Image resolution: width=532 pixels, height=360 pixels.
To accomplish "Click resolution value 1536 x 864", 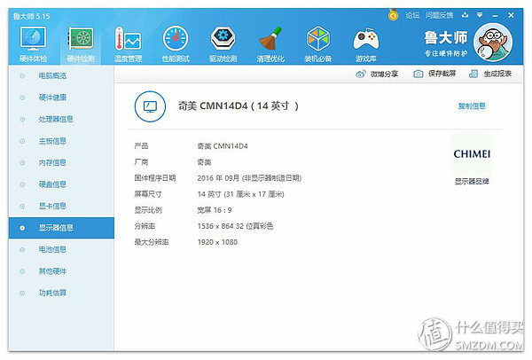I will tap(215, 226).
